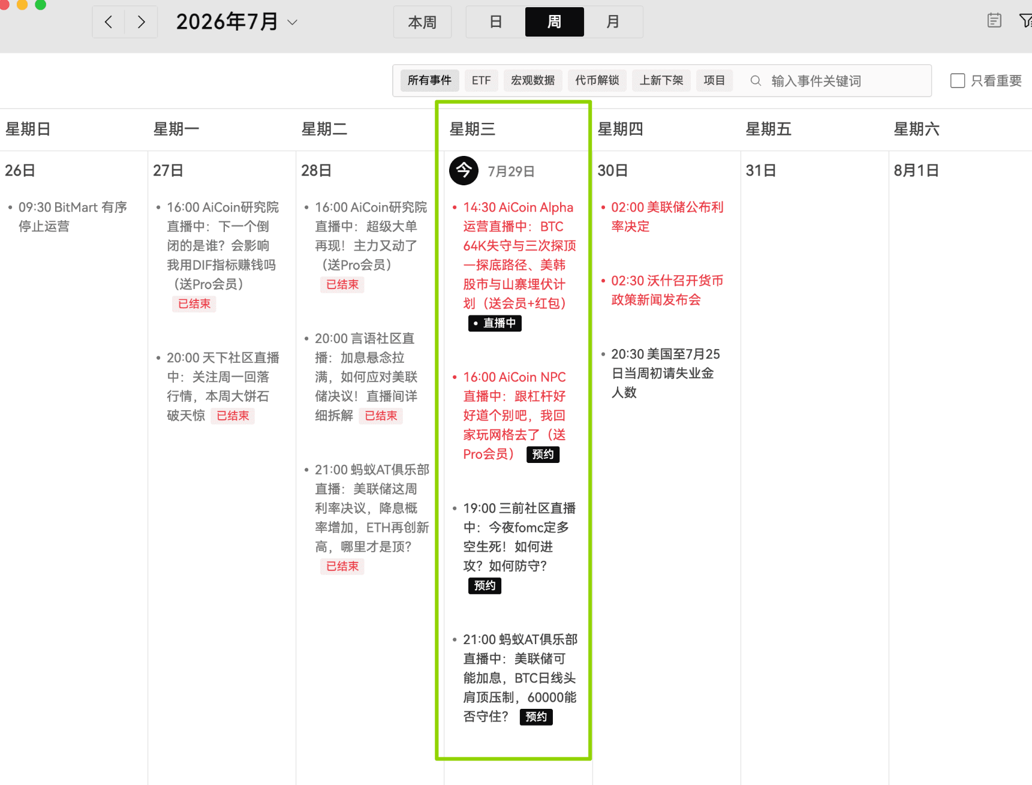
Task: Jump to 本周 (this week)
Action: (422, 22)
